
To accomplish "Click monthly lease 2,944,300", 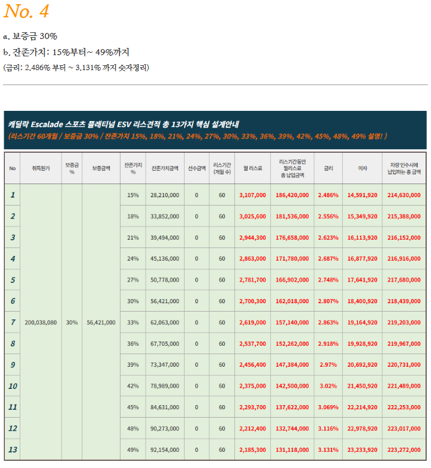I will 252,238.
